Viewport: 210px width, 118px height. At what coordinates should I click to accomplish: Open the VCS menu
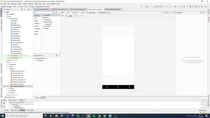48,4
